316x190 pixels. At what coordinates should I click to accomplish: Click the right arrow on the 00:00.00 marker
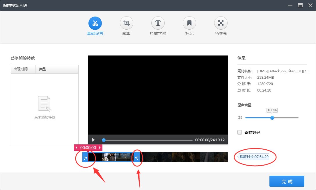[x=100, y=148]
